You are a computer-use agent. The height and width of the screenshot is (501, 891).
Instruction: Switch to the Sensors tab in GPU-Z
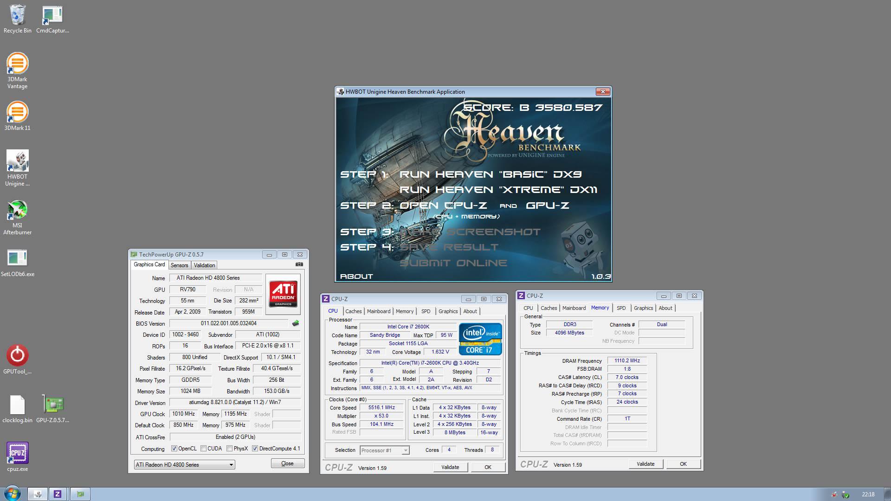pos(179,265)
